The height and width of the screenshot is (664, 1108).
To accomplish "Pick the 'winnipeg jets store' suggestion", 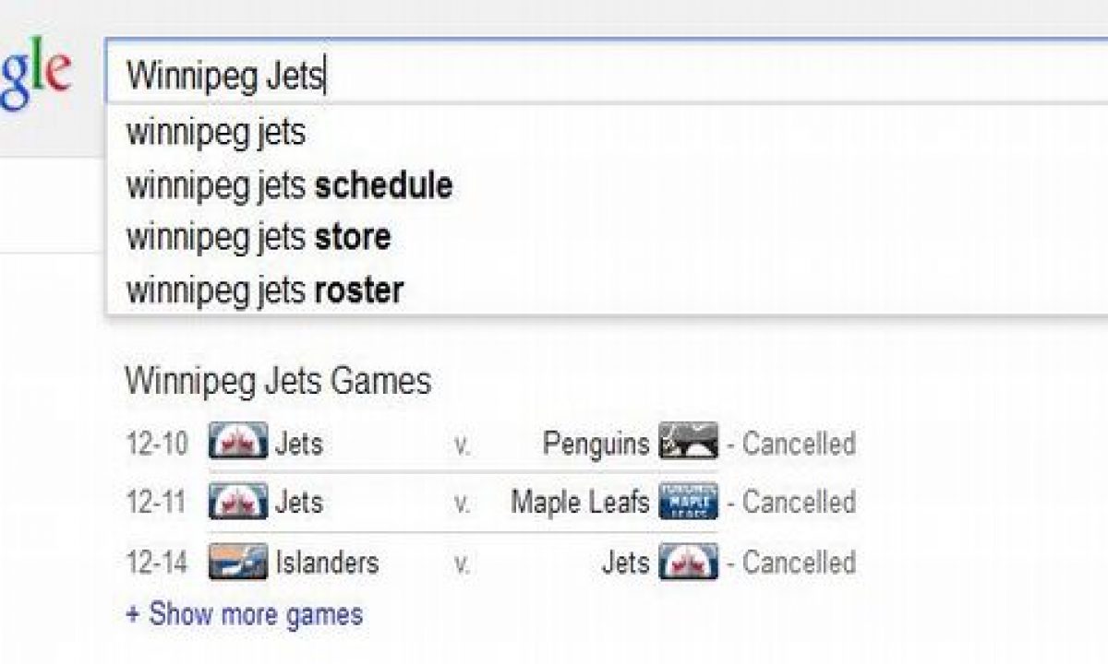I will [x=259, y=238].
